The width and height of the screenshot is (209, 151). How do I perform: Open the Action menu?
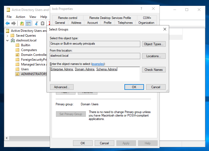tap(20, 17)
